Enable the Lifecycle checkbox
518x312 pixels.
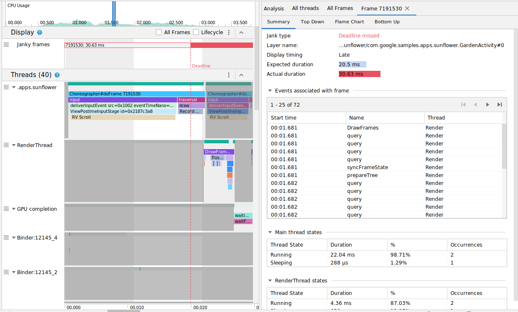[x=195, y=32]
